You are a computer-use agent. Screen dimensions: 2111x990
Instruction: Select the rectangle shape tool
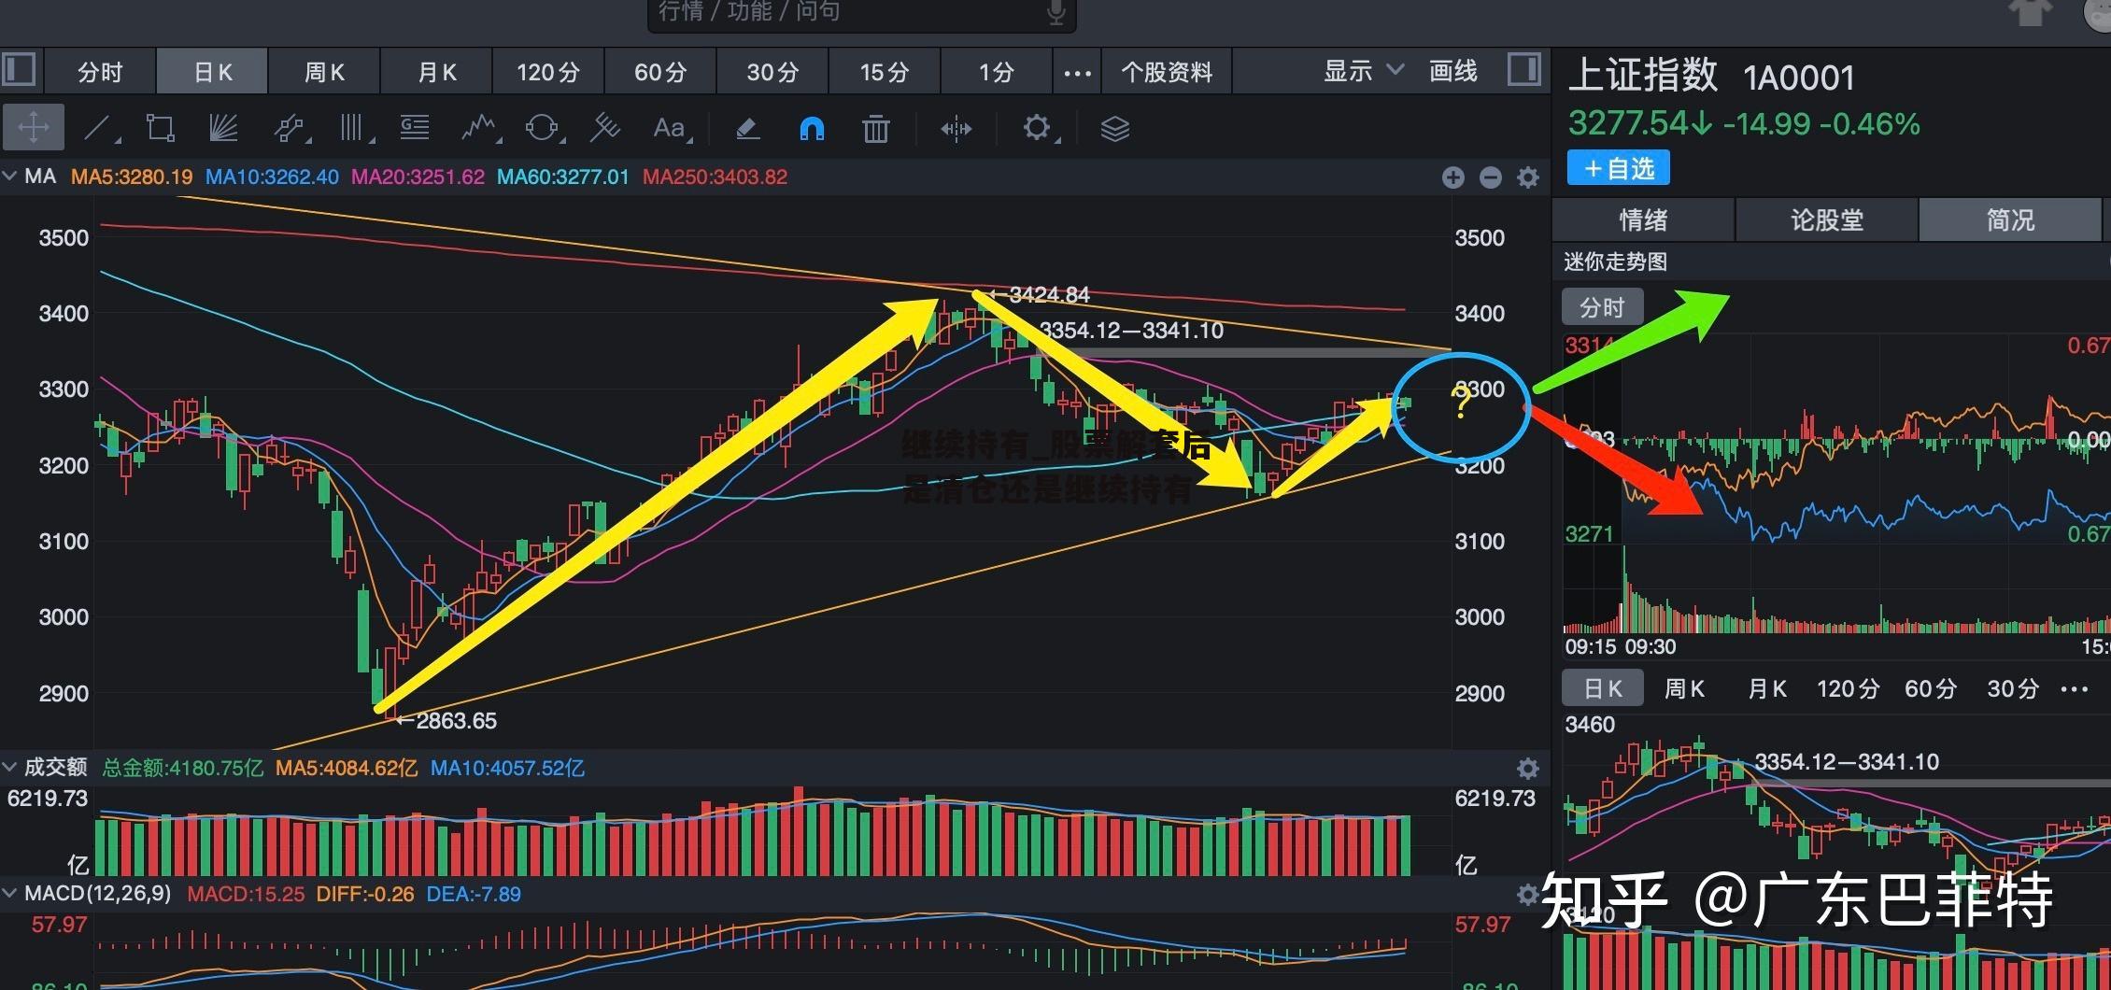[161, 128]
